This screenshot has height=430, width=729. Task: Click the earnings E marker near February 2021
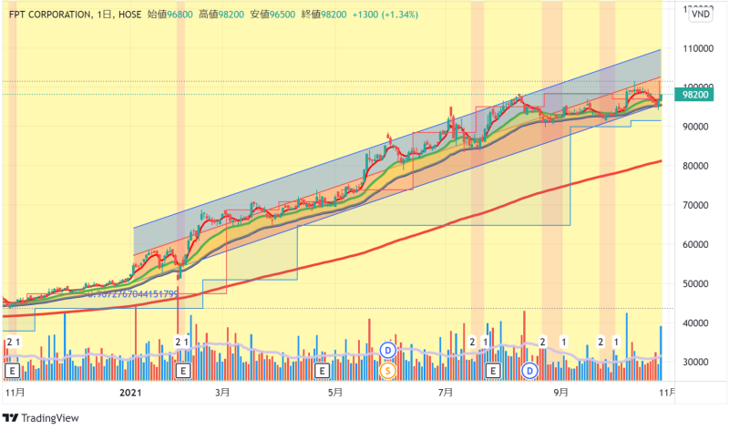point(183,371)
